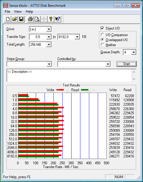Click write value 115492 in 1.0 row
The image size is (143, 182).
(114, 100)
